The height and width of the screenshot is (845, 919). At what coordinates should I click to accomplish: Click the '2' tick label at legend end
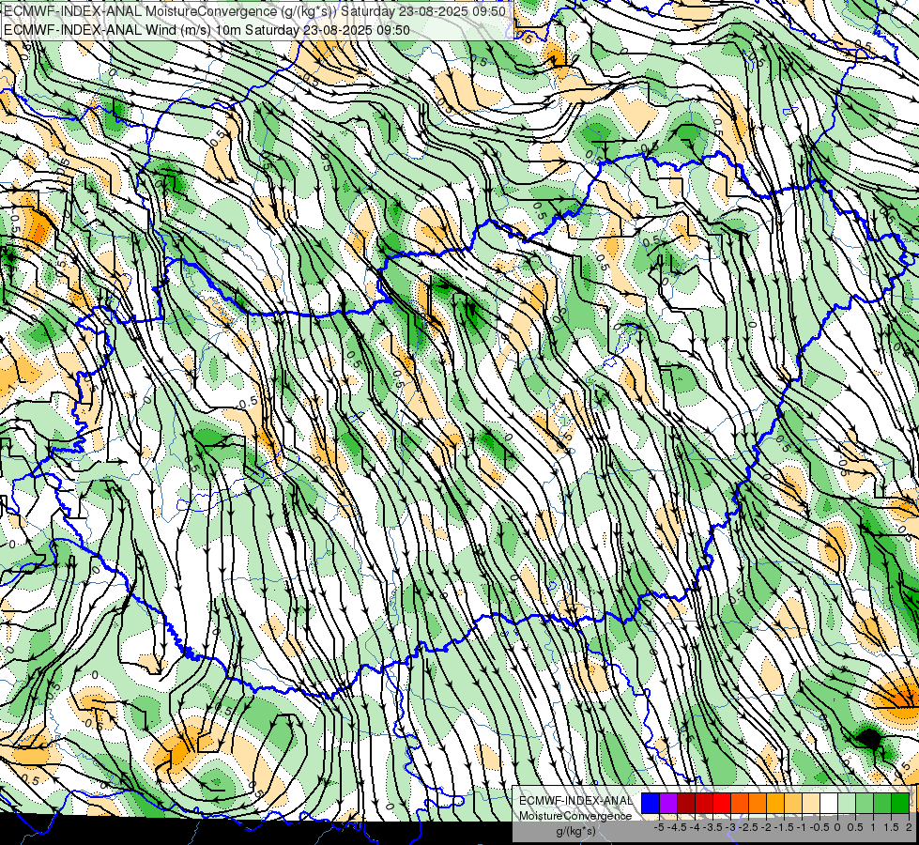tap(909, 827)
